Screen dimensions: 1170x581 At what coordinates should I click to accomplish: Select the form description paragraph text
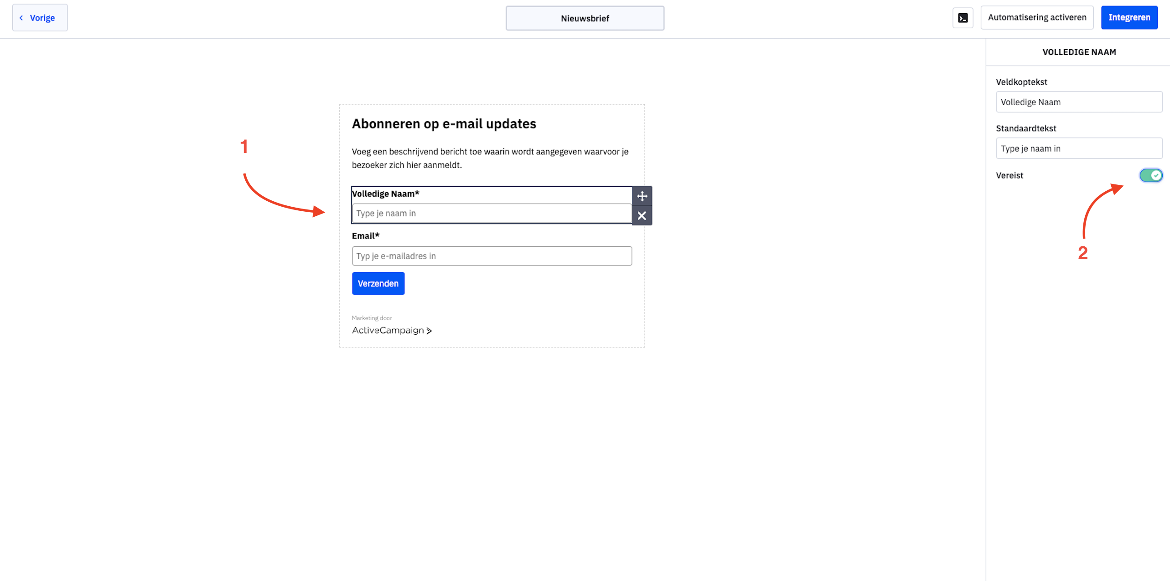click(x=490, y=158)
